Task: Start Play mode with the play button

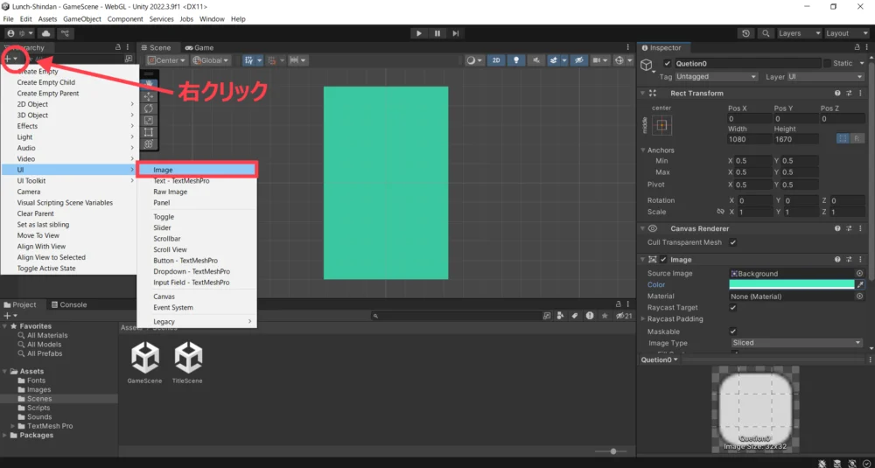Action: pyautogui.click(x=418, y=33)
